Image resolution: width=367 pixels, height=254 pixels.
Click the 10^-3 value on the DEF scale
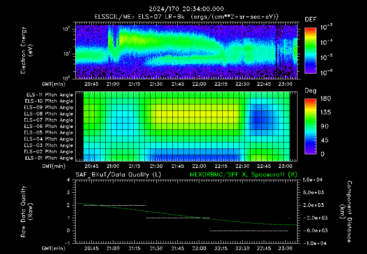pyautogui.click(x=327, y=27)
